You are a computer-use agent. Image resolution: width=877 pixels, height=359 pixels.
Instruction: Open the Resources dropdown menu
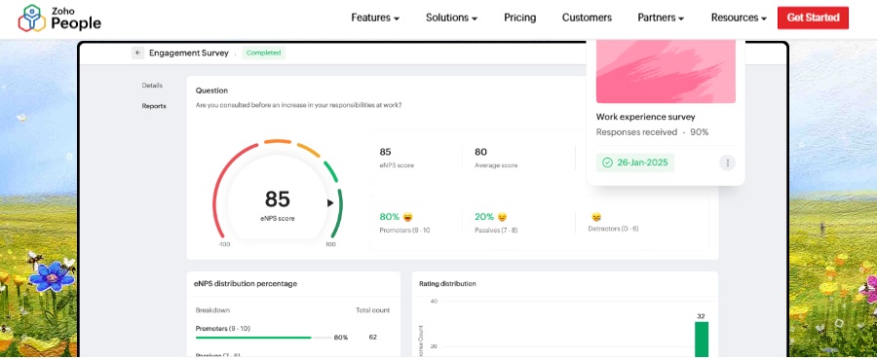click(x=739, y=18)
